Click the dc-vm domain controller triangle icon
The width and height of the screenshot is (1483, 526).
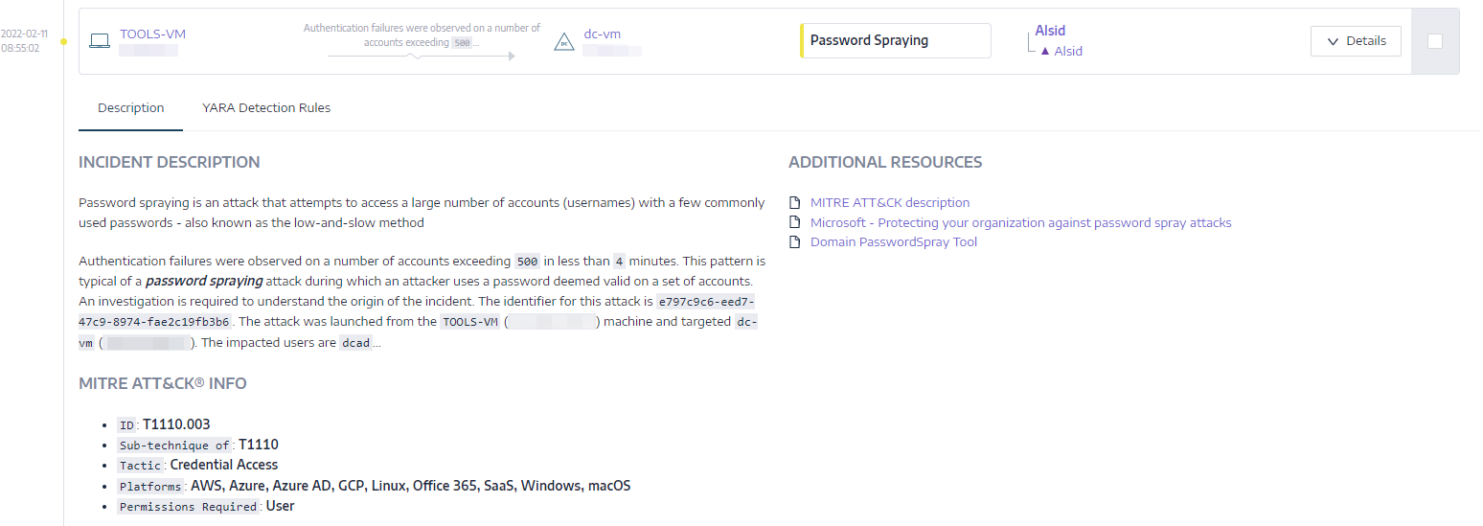click(564, 41)
